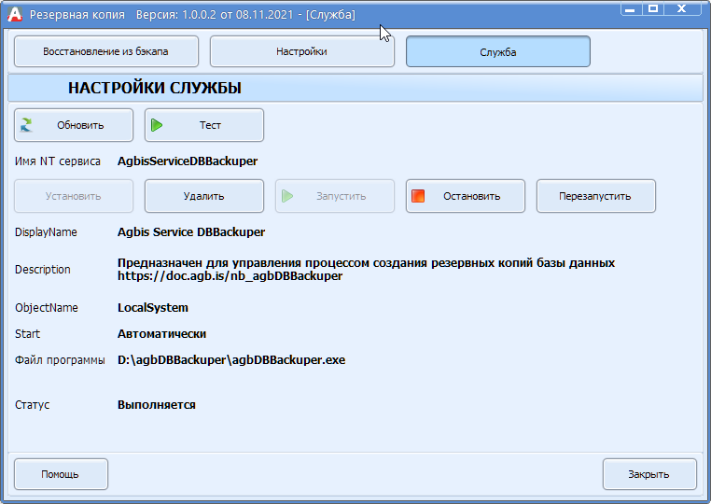
Task: Close the window with the X button
Action: 682,8
